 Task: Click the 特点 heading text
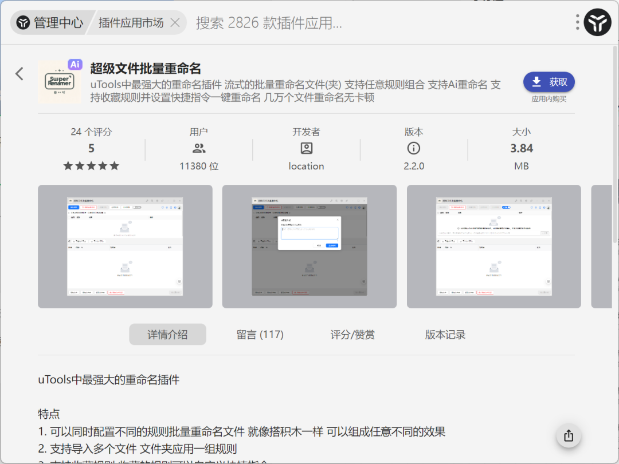49,414
